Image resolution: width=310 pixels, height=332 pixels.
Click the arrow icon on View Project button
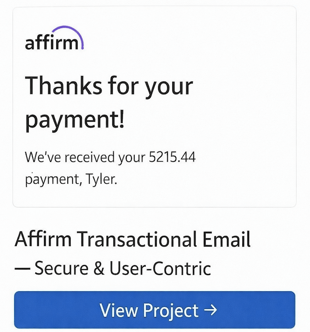[210, 310]
